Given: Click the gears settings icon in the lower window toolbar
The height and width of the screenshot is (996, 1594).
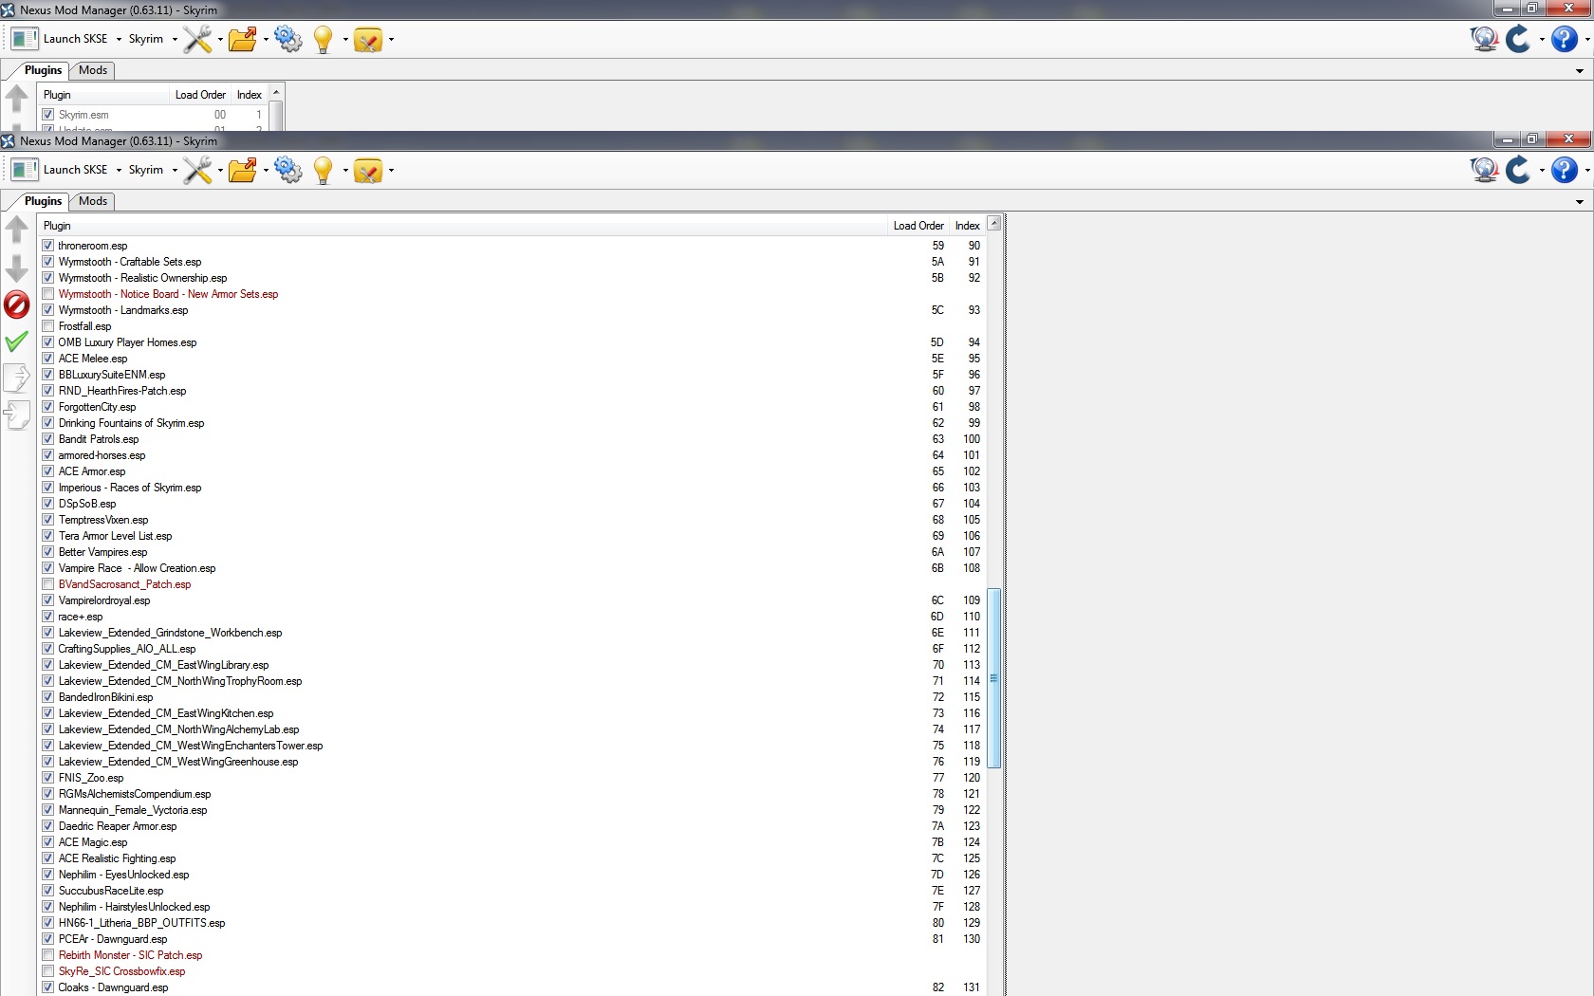Looking at the screenshot, I should coord(287,170).
